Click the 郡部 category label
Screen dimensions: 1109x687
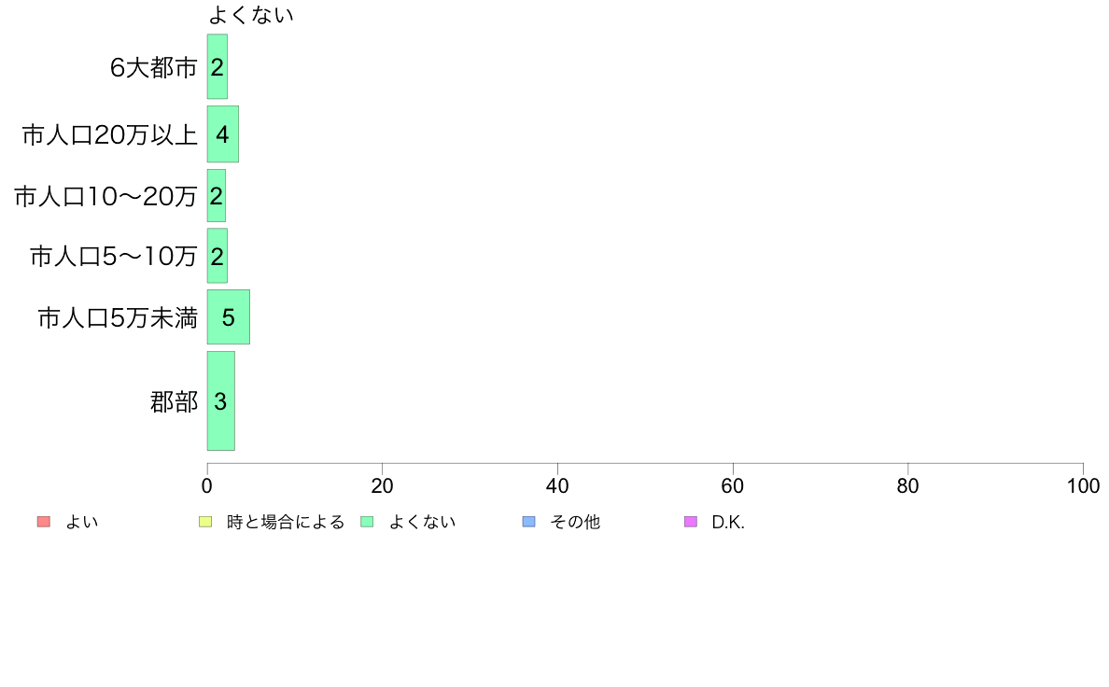(174, 402)
